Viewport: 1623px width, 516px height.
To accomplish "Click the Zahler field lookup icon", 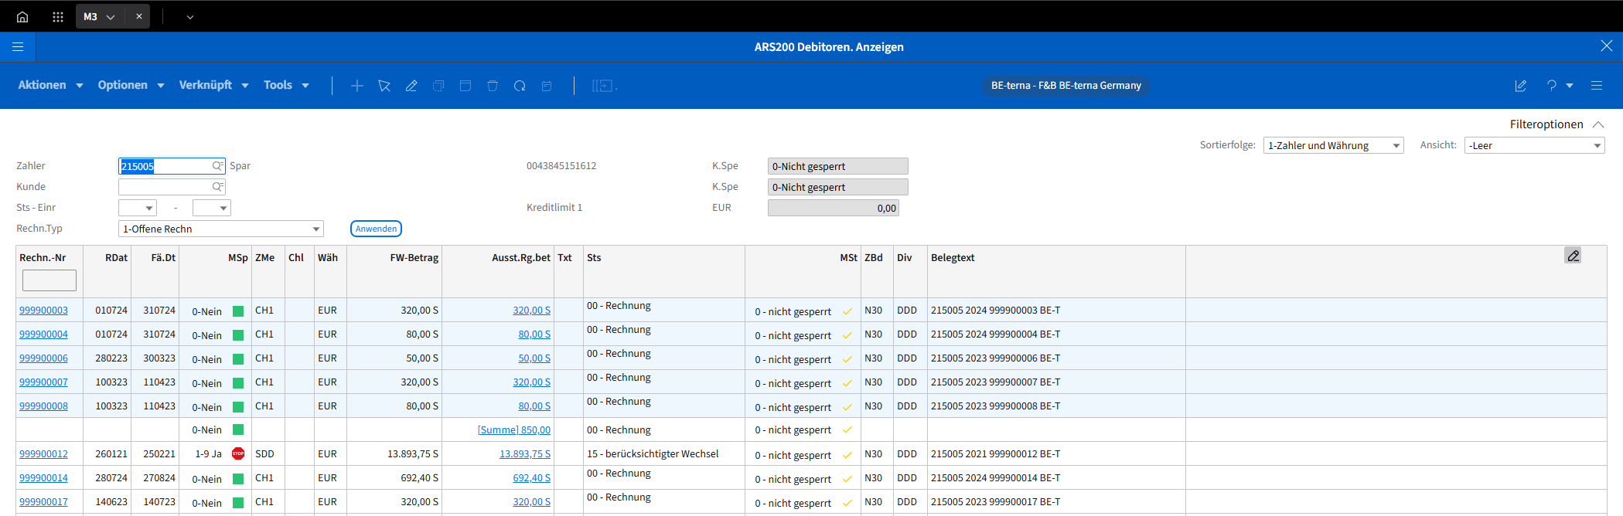I will 218,166.
